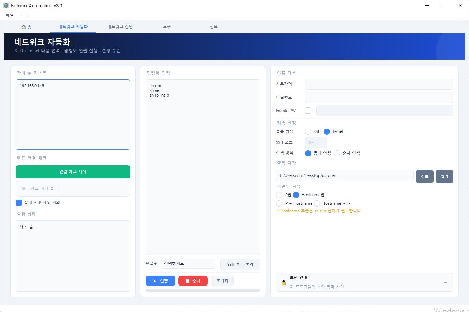Open the 홈 tab with house icon
Screen dimensions: 469x312
click(x=26, y=27)
